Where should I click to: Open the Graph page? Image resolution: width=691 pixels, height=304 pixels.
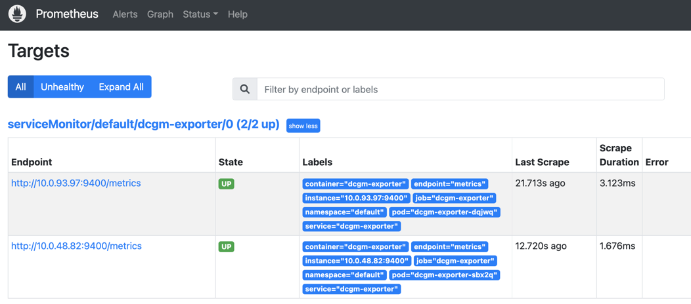tap(160, 14)
